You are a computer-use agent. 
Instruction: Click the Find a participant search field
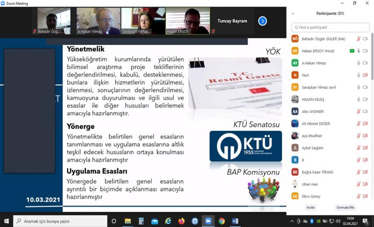tap(330, 27)
